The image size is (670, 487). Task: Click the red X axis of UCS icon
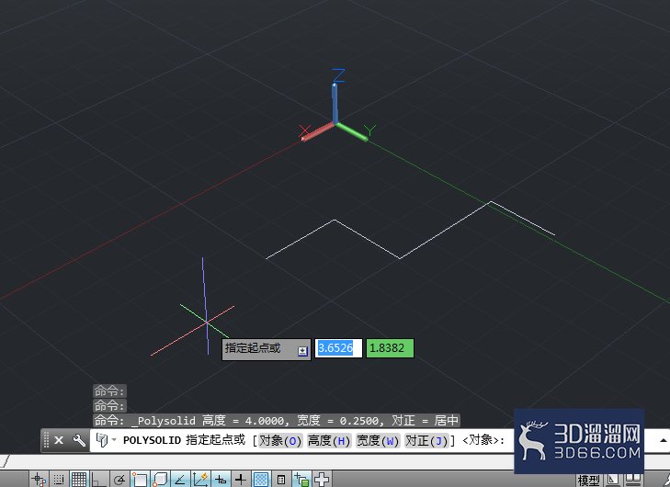(318, 131)
